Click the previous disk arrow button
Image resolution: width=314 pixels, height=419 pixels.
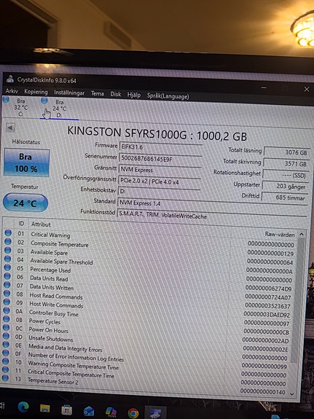(10, 128)
